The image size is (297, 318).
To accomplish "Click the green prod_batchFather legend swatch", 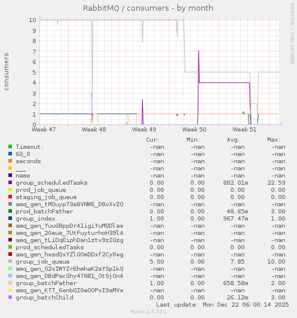I will click(x=10, y=211).
